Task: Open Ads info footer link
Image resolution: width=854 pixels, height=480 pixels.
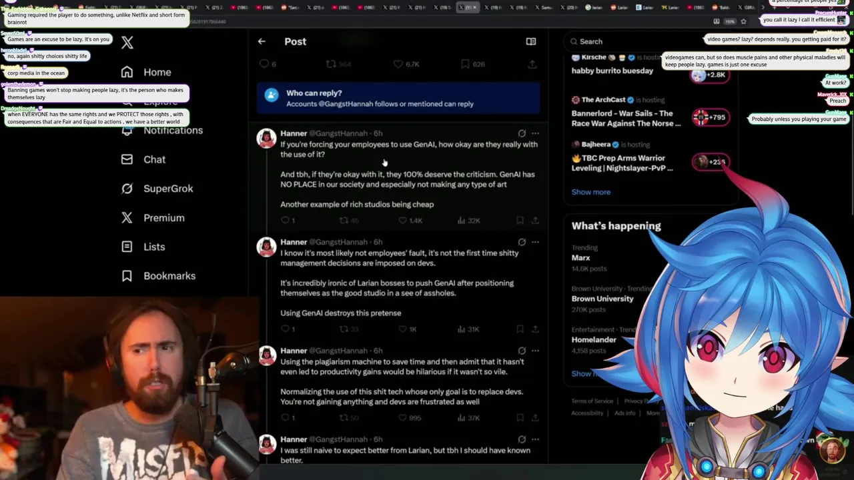Action: click(625, 413)
